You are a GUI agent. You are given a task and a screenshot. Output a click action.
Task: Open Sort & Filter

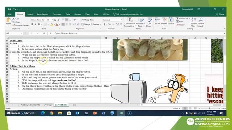(194, 22)
